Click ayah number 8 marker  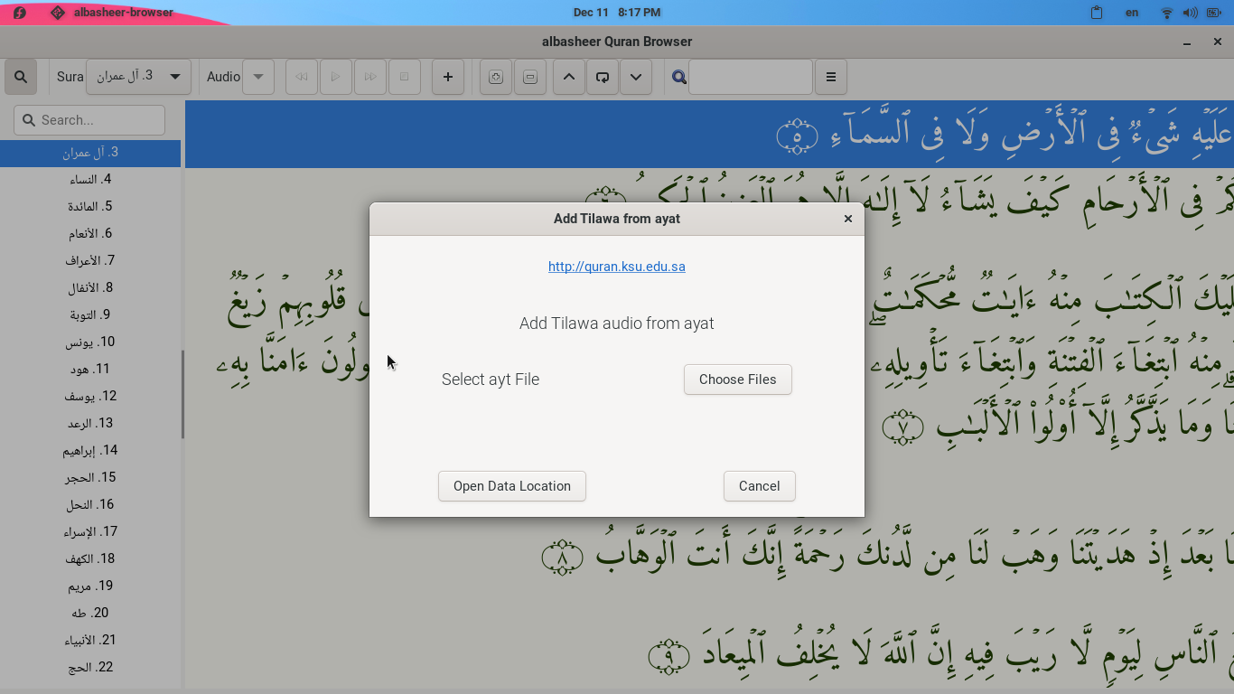coord(562,558)
